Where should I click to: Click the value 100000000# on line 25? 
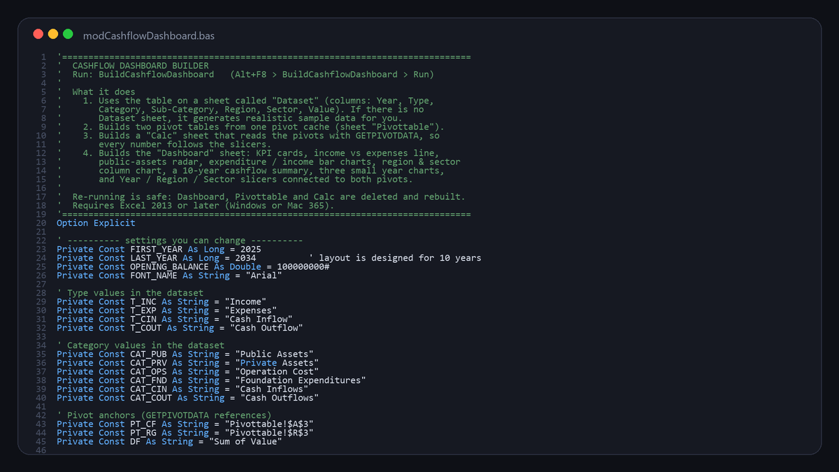(x=303, y=266)
